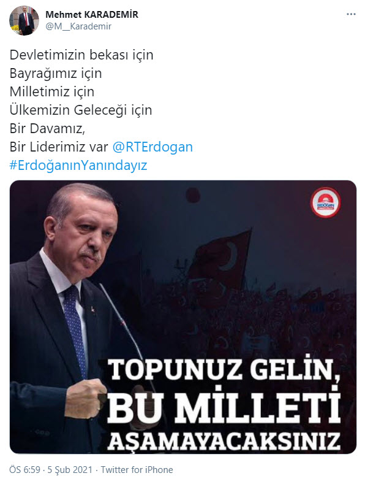The width and height of the screenshot is (365, 484).
Task: Open the Twitter for iPhone source link
Action: (x=137, y=470)
